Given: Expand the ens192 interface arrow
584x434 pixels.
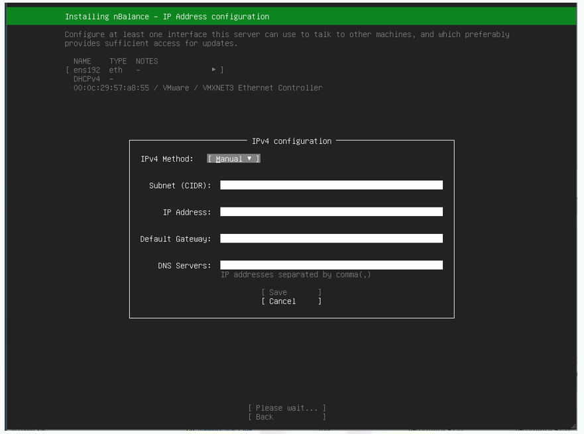Looking at the screenshot, I should click(214, 70).
